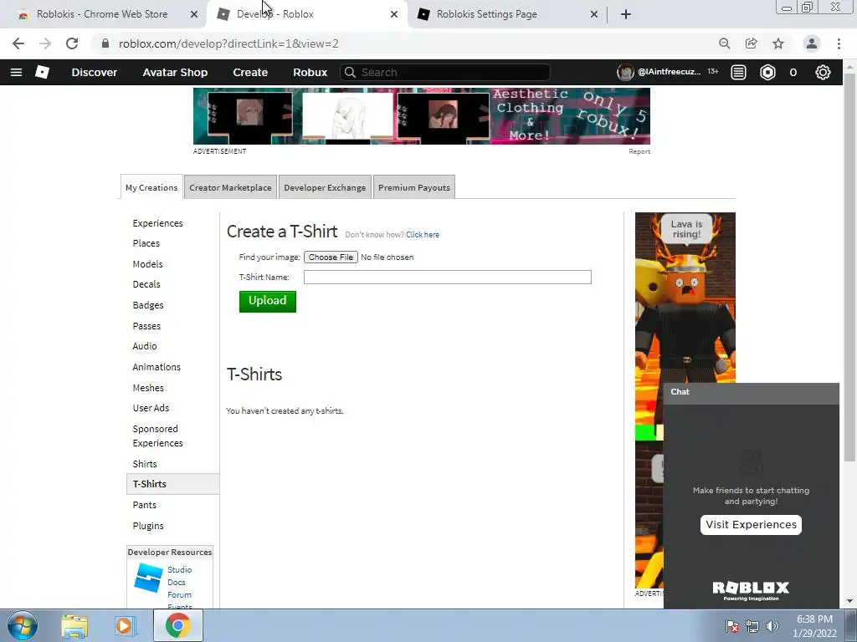Select Experiences in sidebar list
The width and height of the screenshot is (857, 642).
coord(157,223)
